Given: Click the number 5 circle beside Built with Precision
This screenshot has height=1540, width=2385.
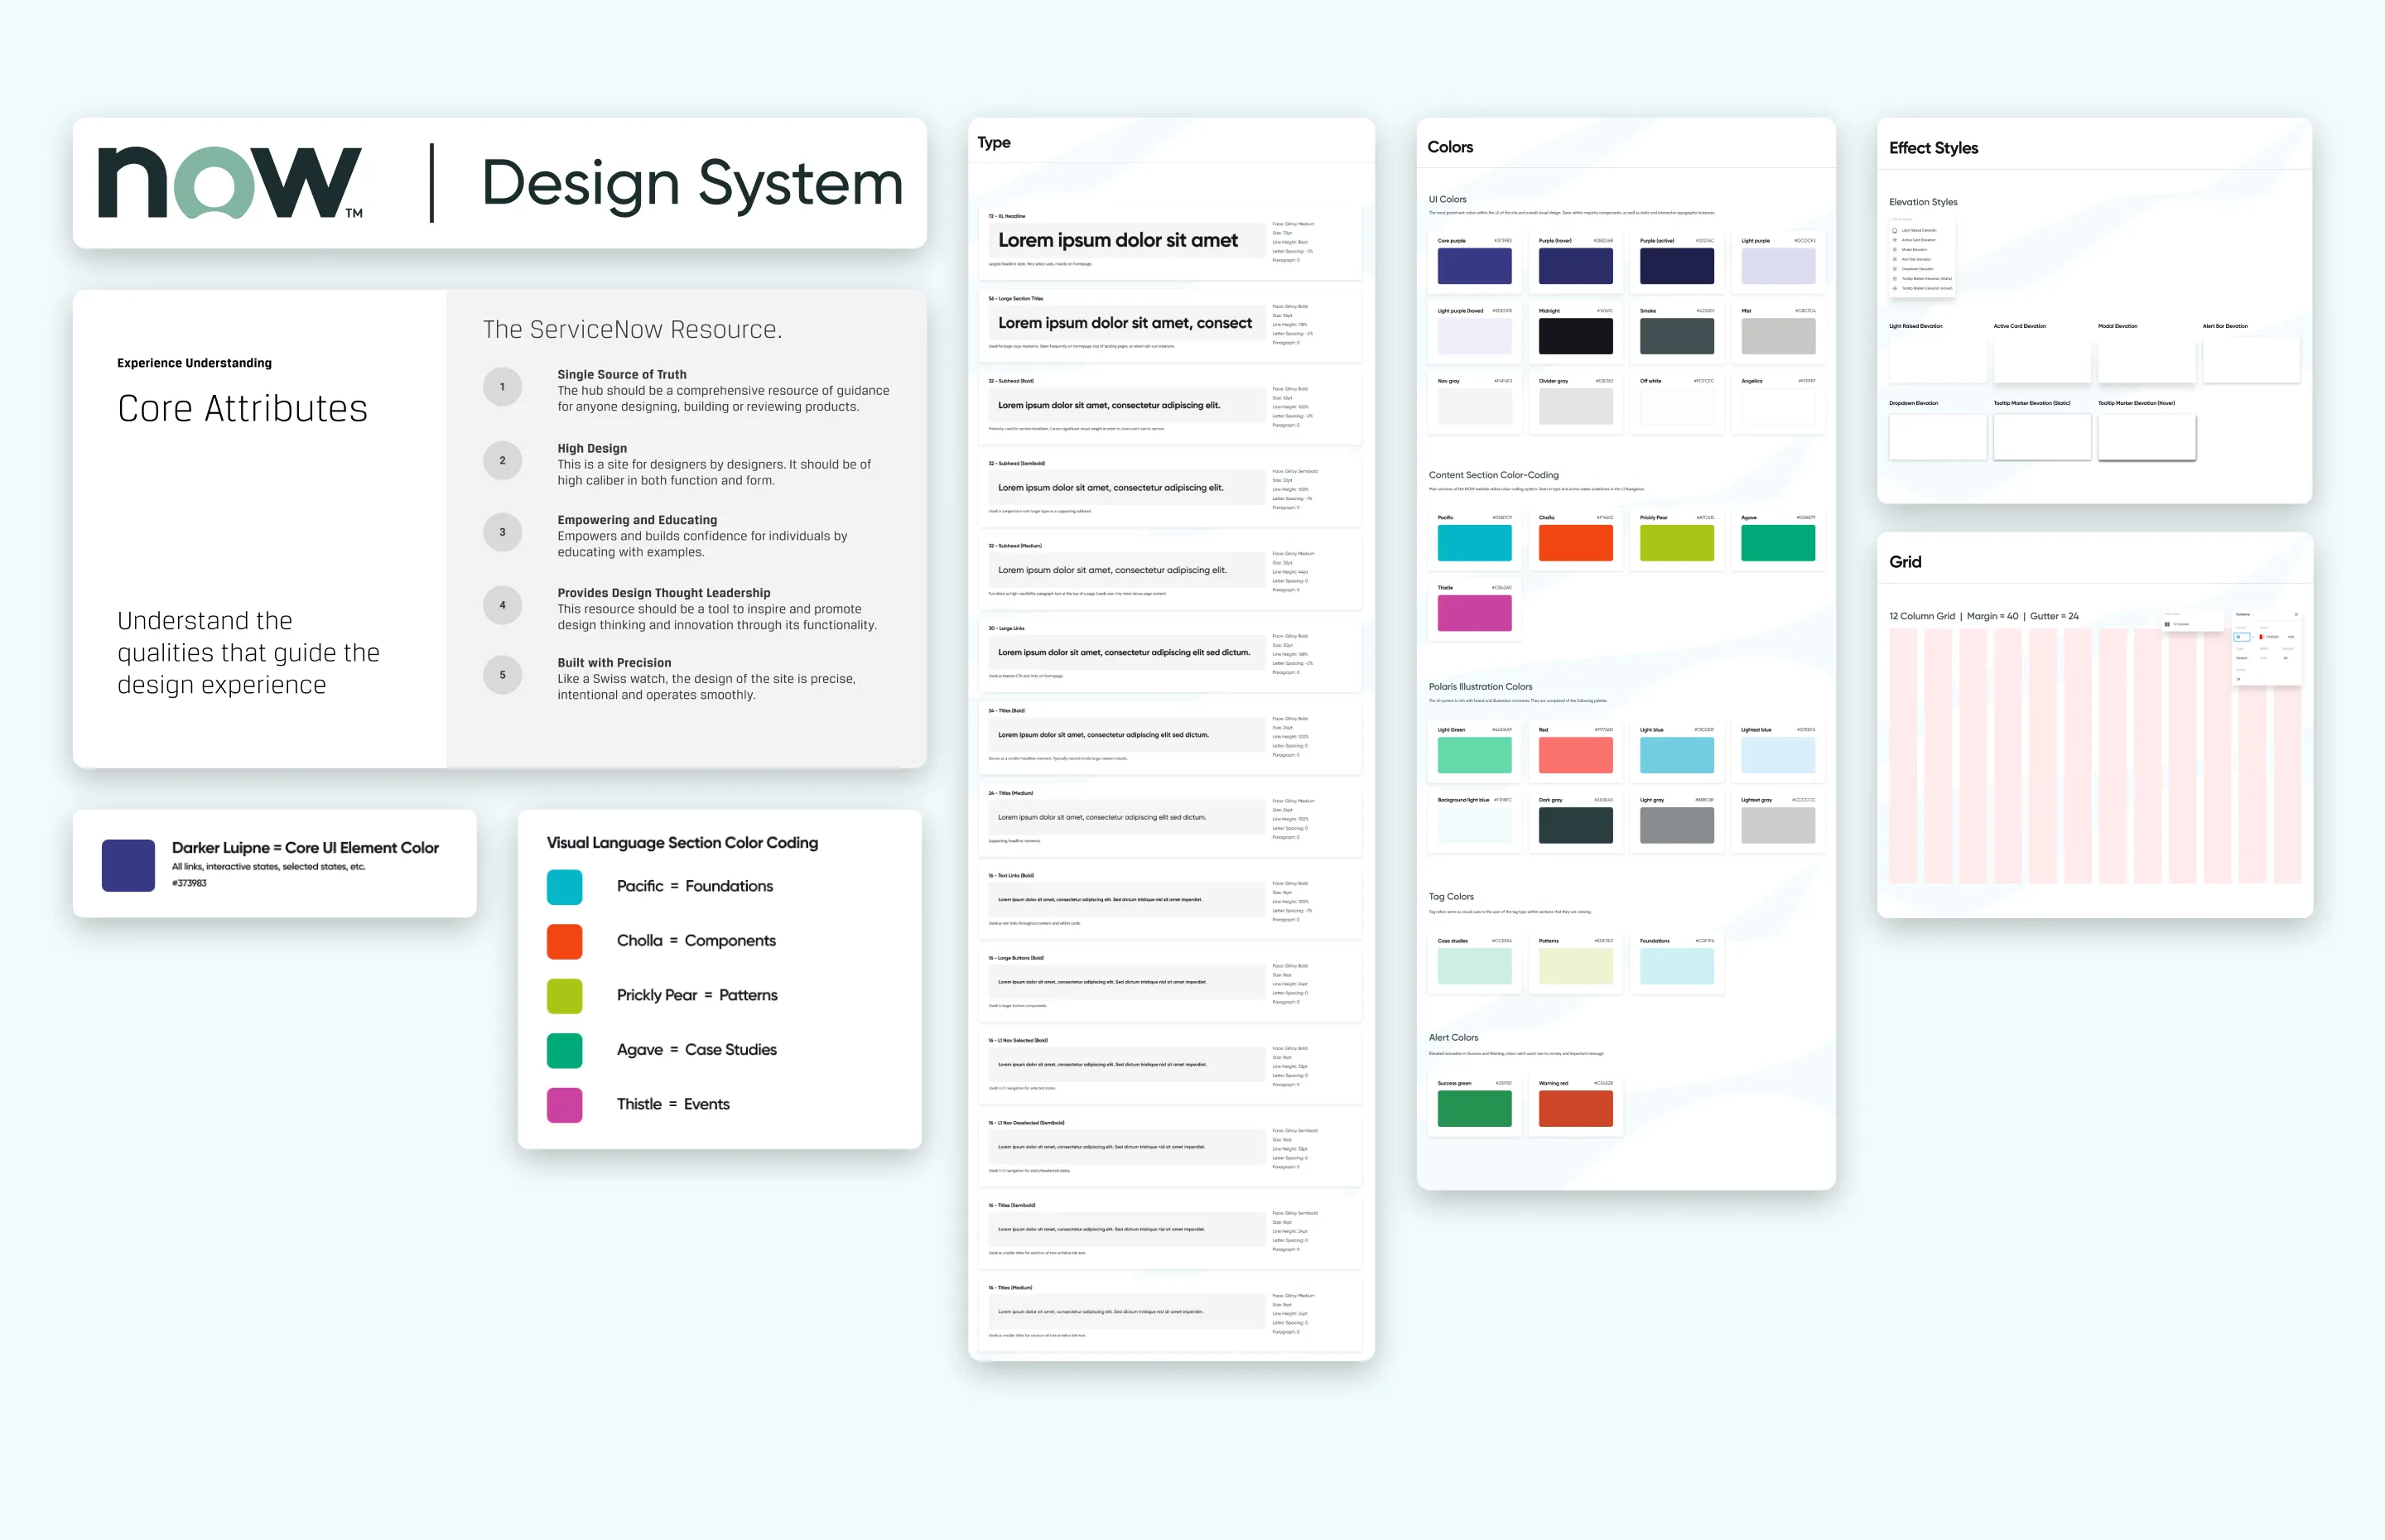Looking at the screenshot, I should coord(502,675).
